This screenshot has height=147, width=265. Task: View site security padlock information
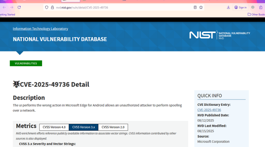coord(53,7)
